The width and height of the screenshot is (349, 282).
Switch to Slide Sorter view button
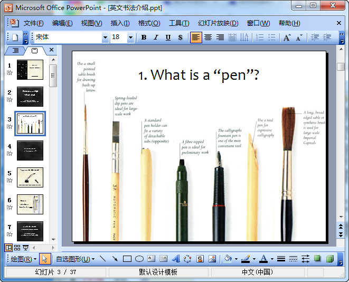[x=17, y=247]
